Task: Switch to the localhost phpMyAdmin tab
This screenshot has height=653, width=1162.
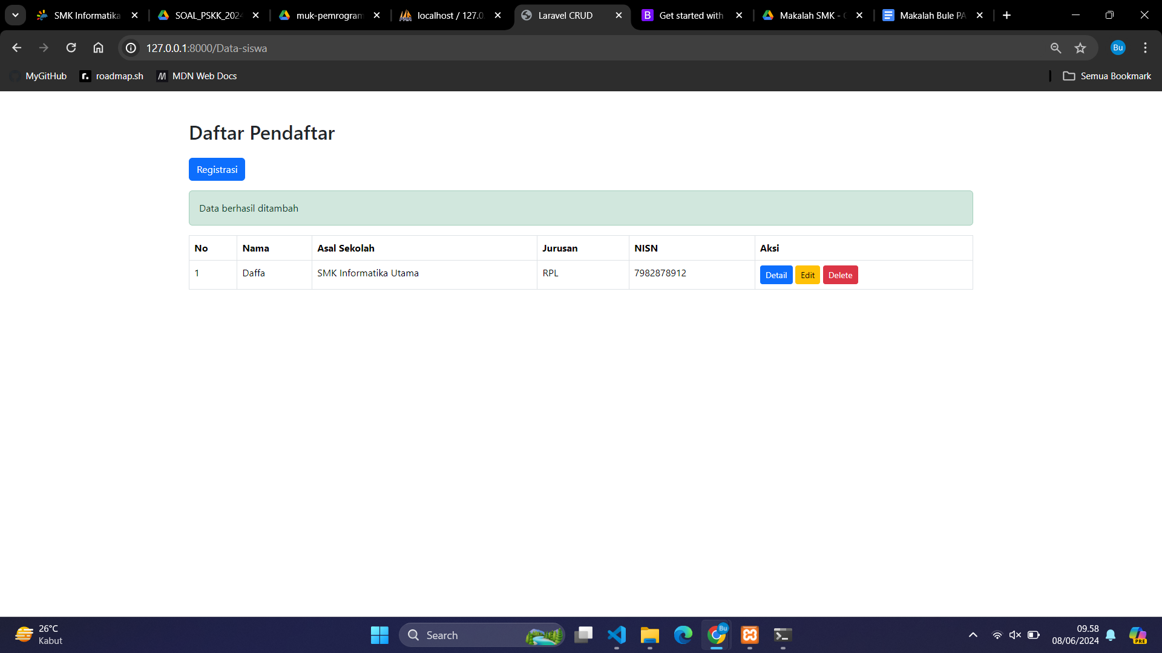Action: point(450,15)
